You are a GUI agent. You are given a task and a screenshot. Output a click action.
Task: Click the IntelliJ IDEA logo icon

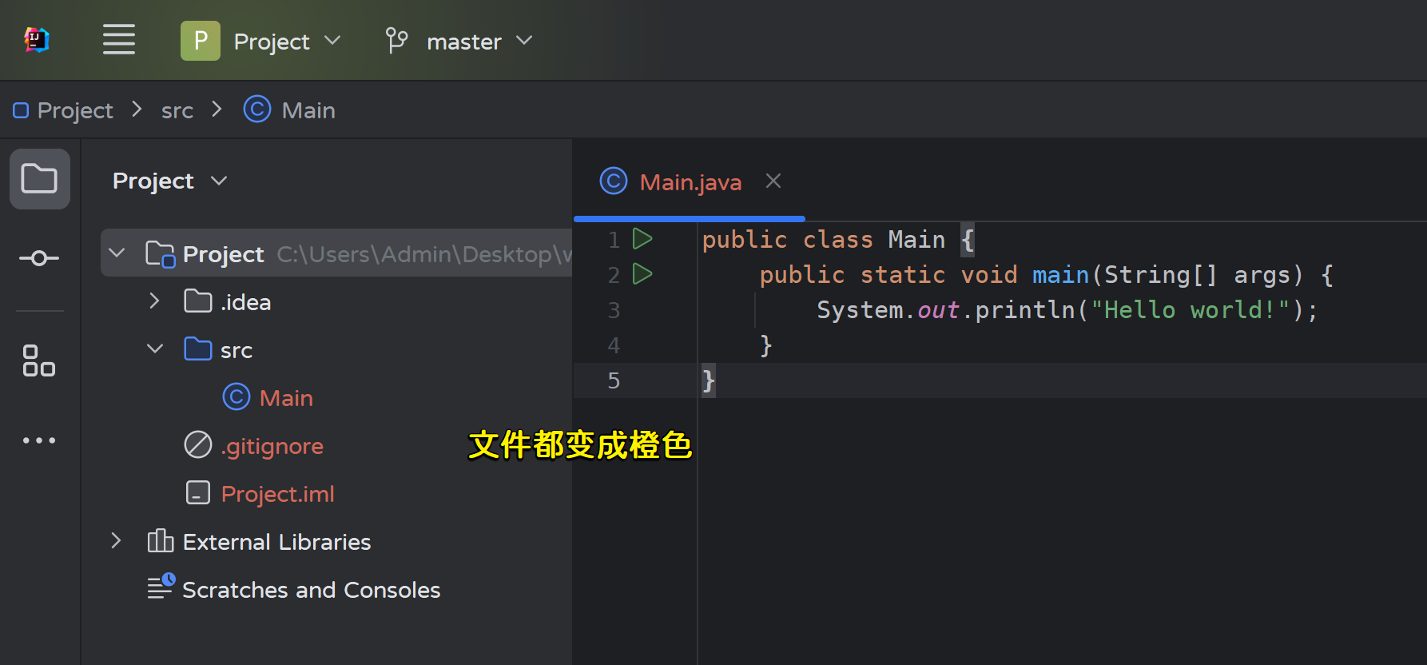(x=37, y=40)
